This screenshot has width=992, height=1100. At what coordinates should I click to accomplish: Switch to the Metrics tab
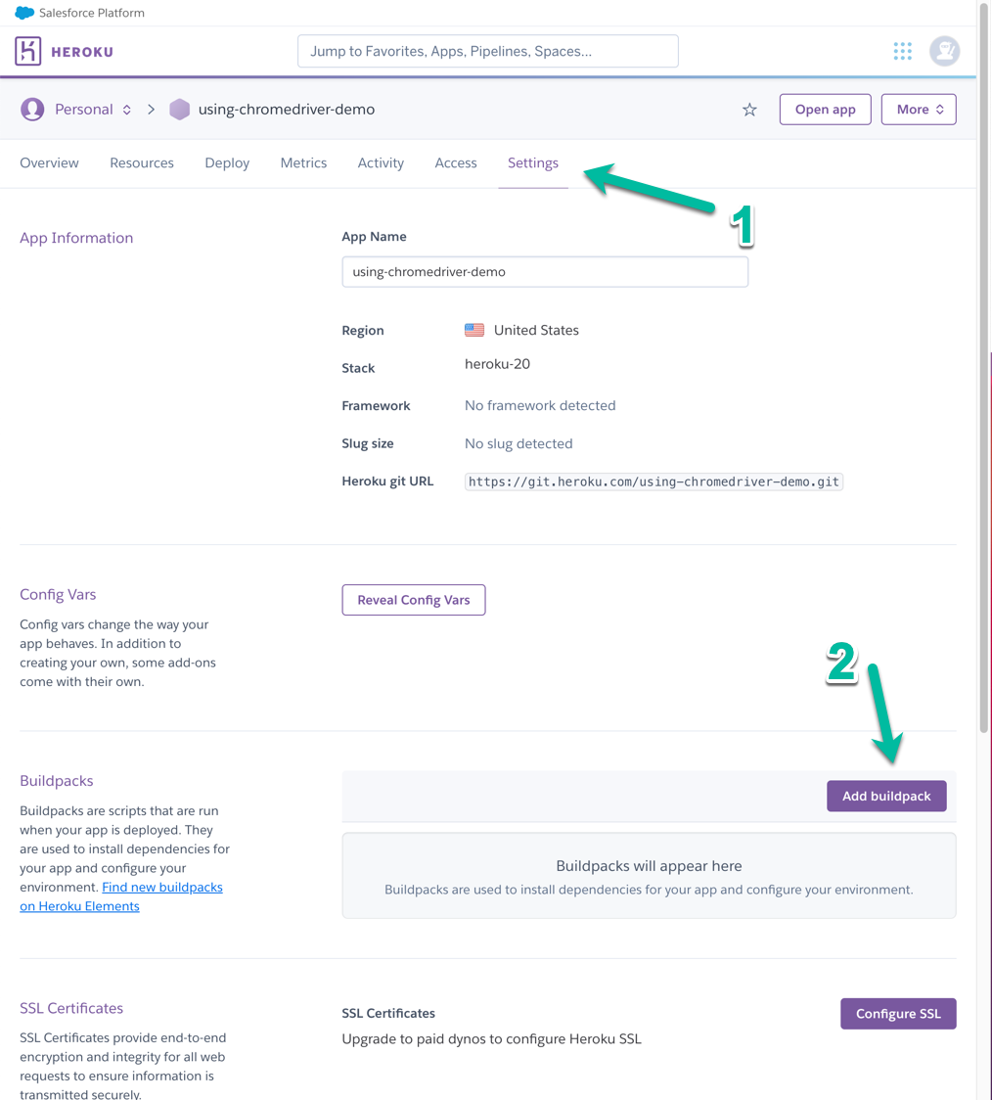click(303, 162)
